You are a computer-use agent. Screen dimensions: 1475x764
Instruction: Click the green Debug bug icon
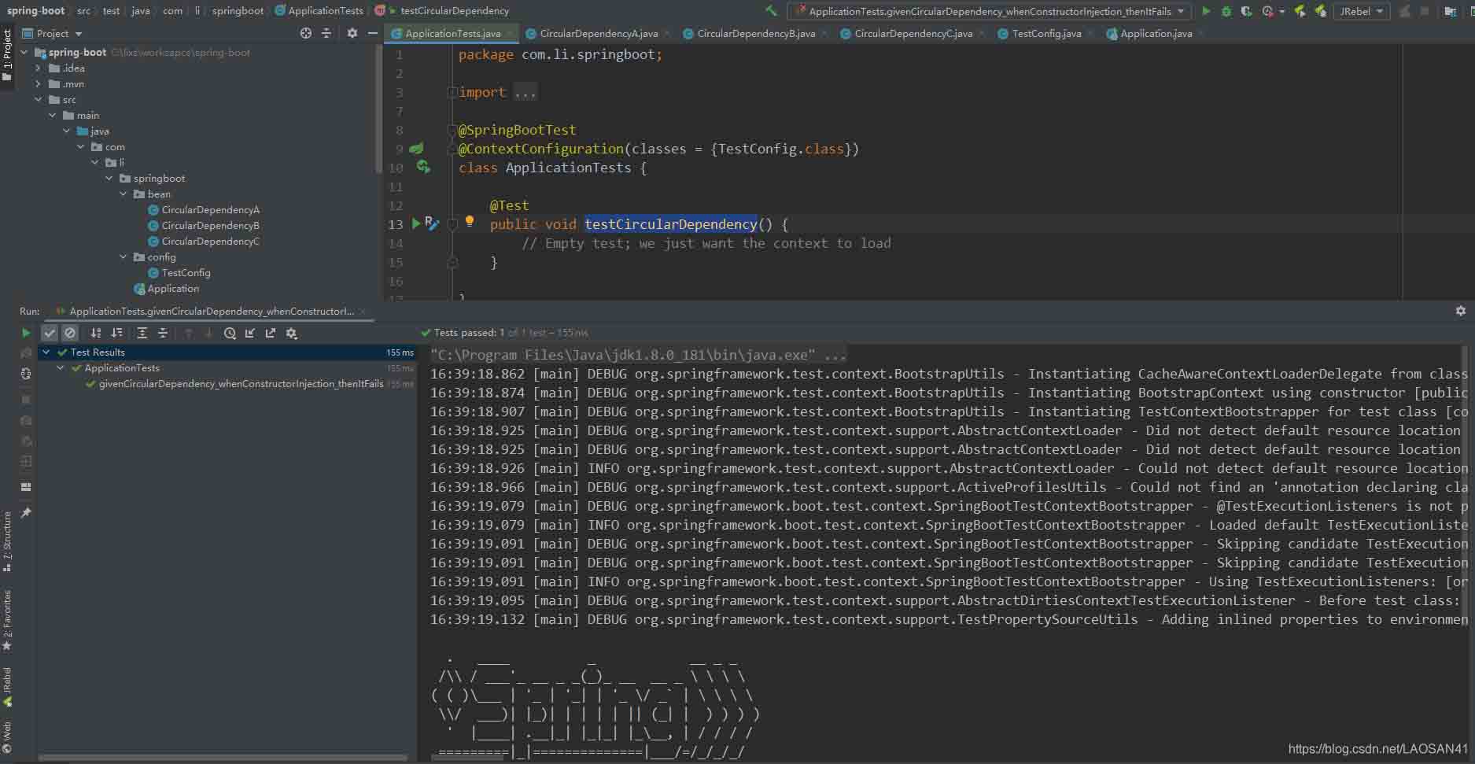coord(1226,11)
